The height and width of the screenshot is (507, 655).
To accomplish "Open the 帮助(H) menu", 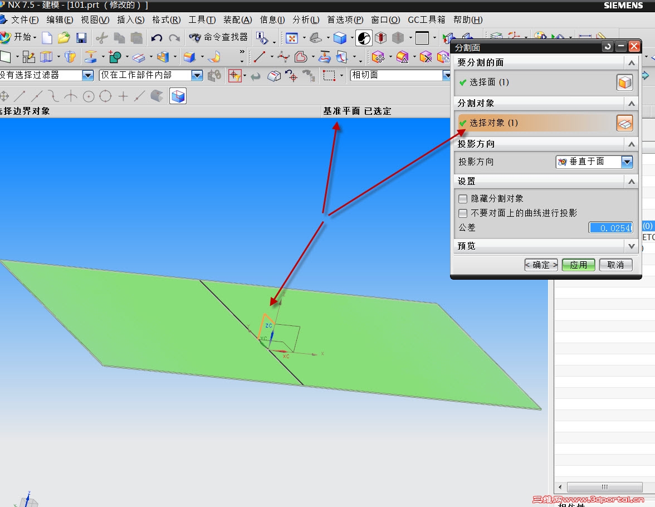I will tap(468, 19).
